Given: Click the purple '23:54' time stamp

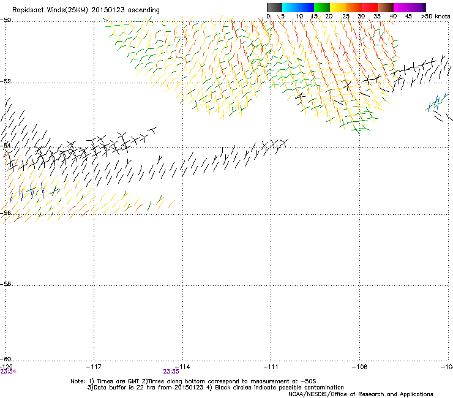Looking at the screenshot, I should point(9,372).
